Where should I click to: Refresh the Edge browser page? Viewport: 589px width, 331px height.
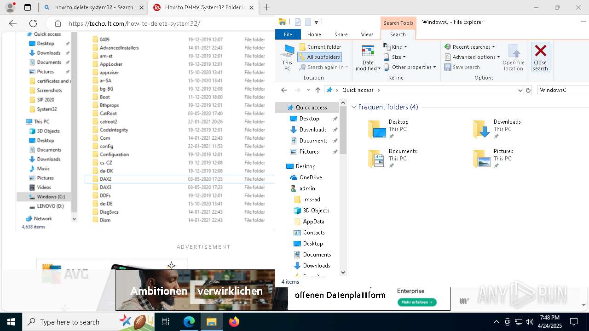tap(33, 23)
